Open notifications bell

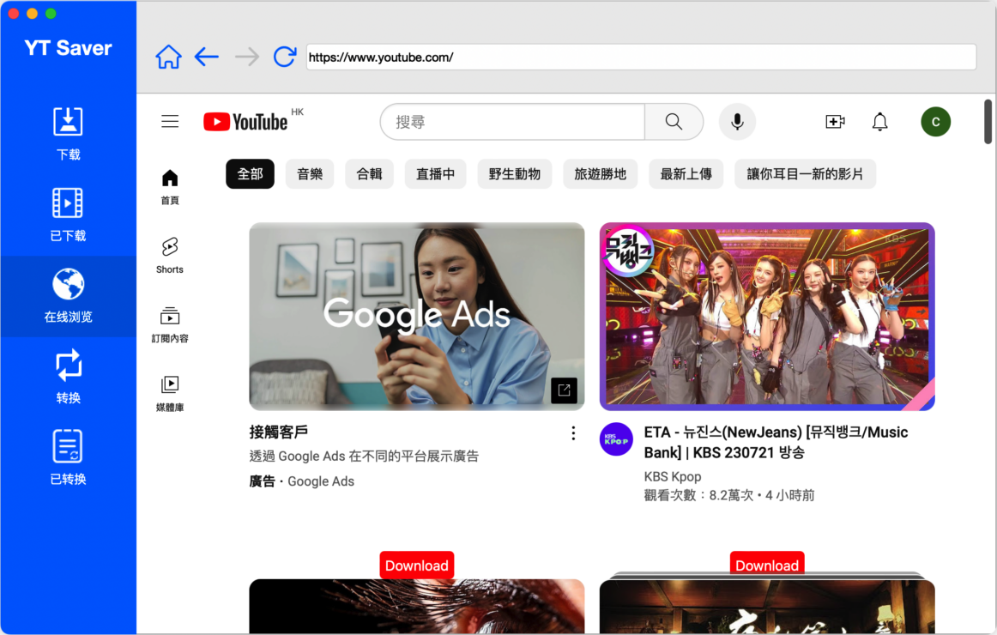pyautogui.click(x=880, y=121)
